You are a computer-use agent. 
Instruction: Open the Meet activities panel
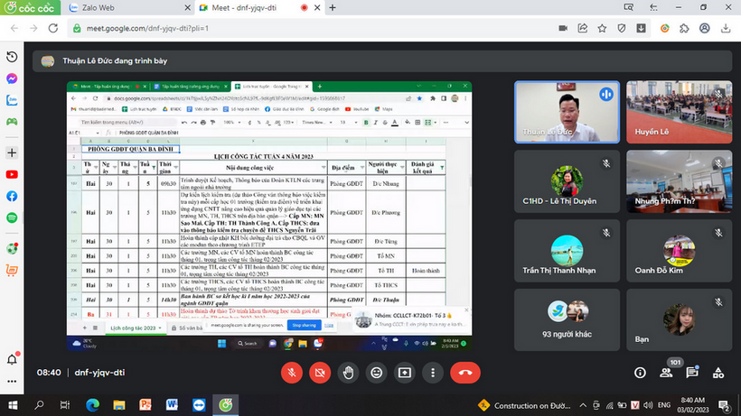tap(720, 372)
